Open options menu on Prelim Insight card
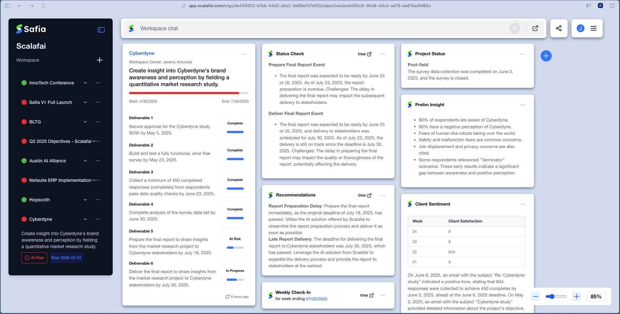Image resolution: width=620 pixels, height=314 pixels. [x=523, y=105]
